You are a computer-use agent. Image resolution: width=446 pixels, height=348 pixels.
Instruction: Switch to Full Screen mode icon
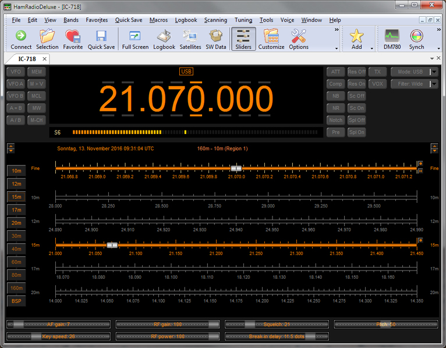pyautogui.click(x=135, y=39)
